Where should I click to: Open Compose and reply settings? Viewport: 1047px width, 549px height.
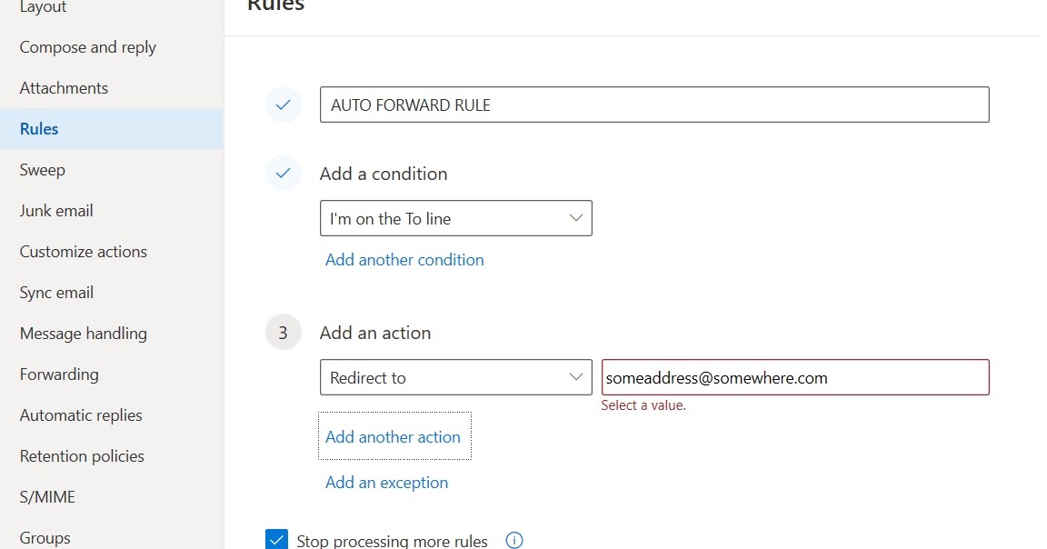click(x=87, y=46)
